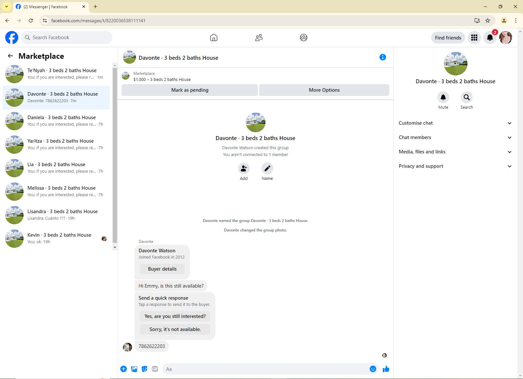Image resolution: width=523 pixels, height=379 pixels.
Task: Open the Lisandra conversation
Action: pos(56,215)
